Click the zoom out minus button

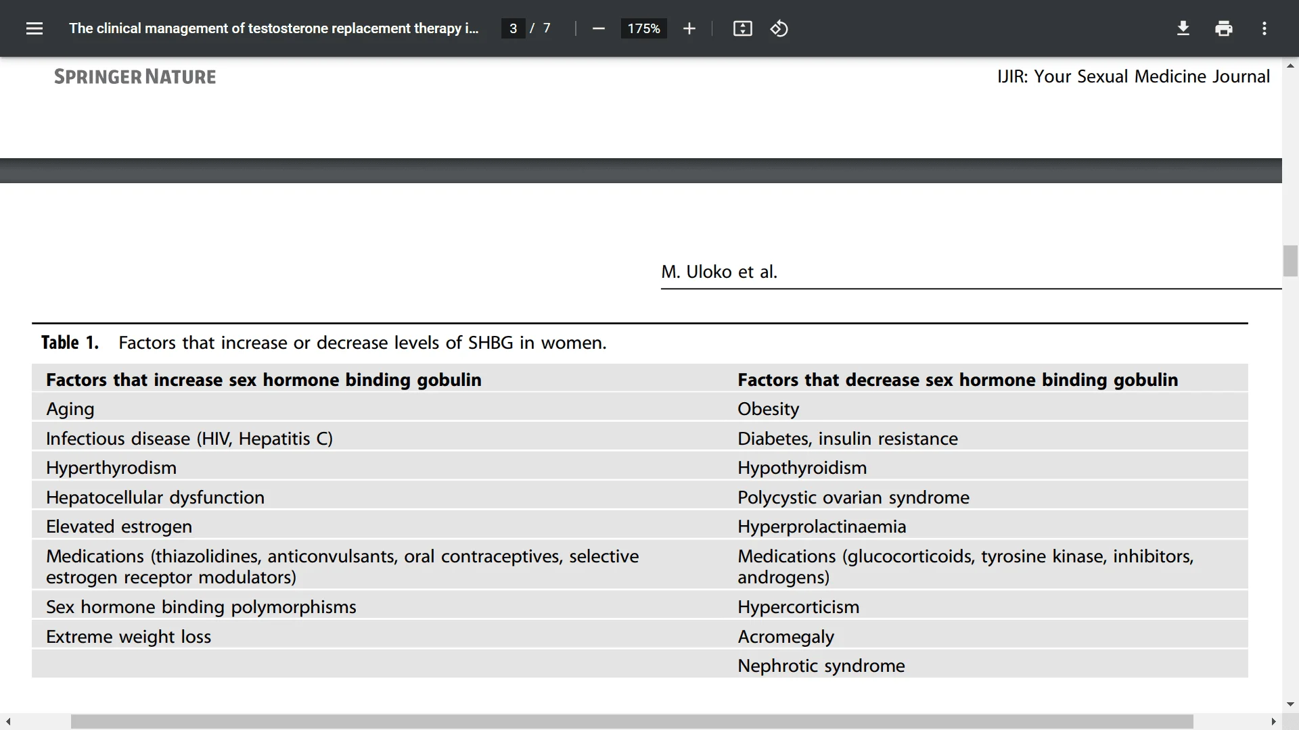598,28
